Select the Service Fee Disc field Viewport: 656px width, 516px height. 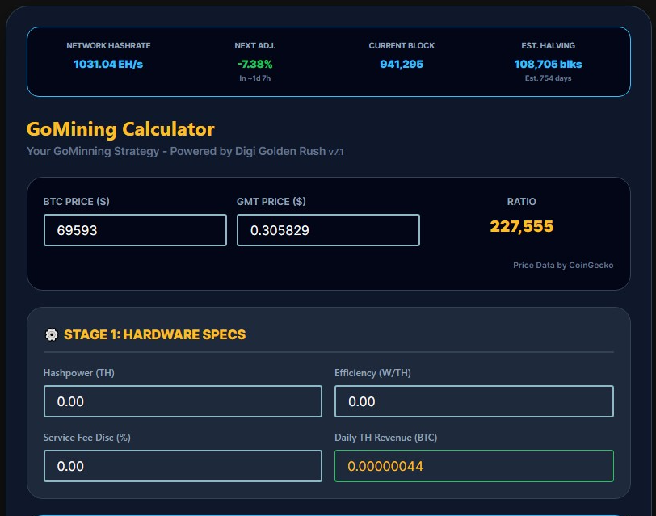pyautogui.click(x=183, y=466)
